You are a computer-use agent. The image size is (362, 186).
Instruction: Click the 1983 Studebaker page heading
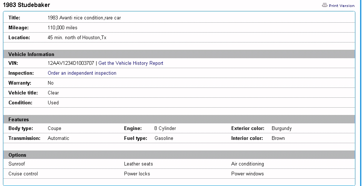click(26, 5)
